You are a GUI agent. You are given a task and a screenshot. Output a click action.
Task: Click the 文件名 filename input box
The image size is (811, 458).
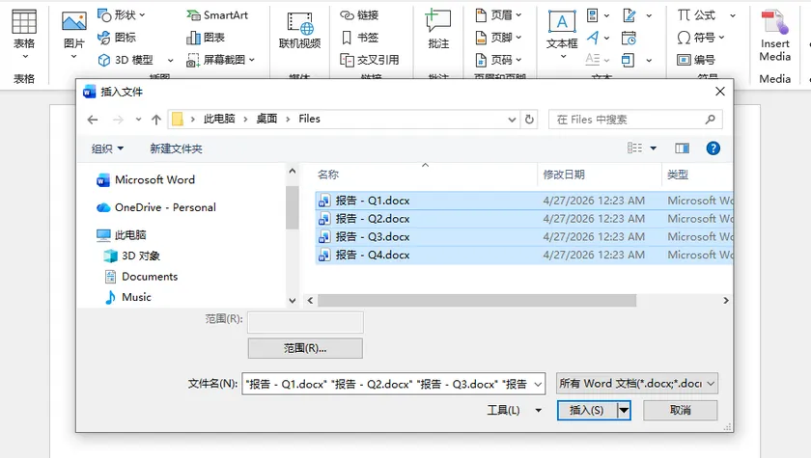(393, 384)
